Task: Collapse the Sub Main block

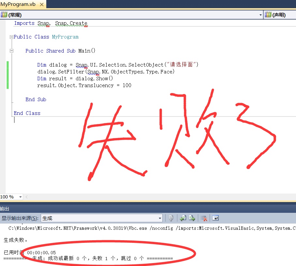Action: [x=11, y=51]
